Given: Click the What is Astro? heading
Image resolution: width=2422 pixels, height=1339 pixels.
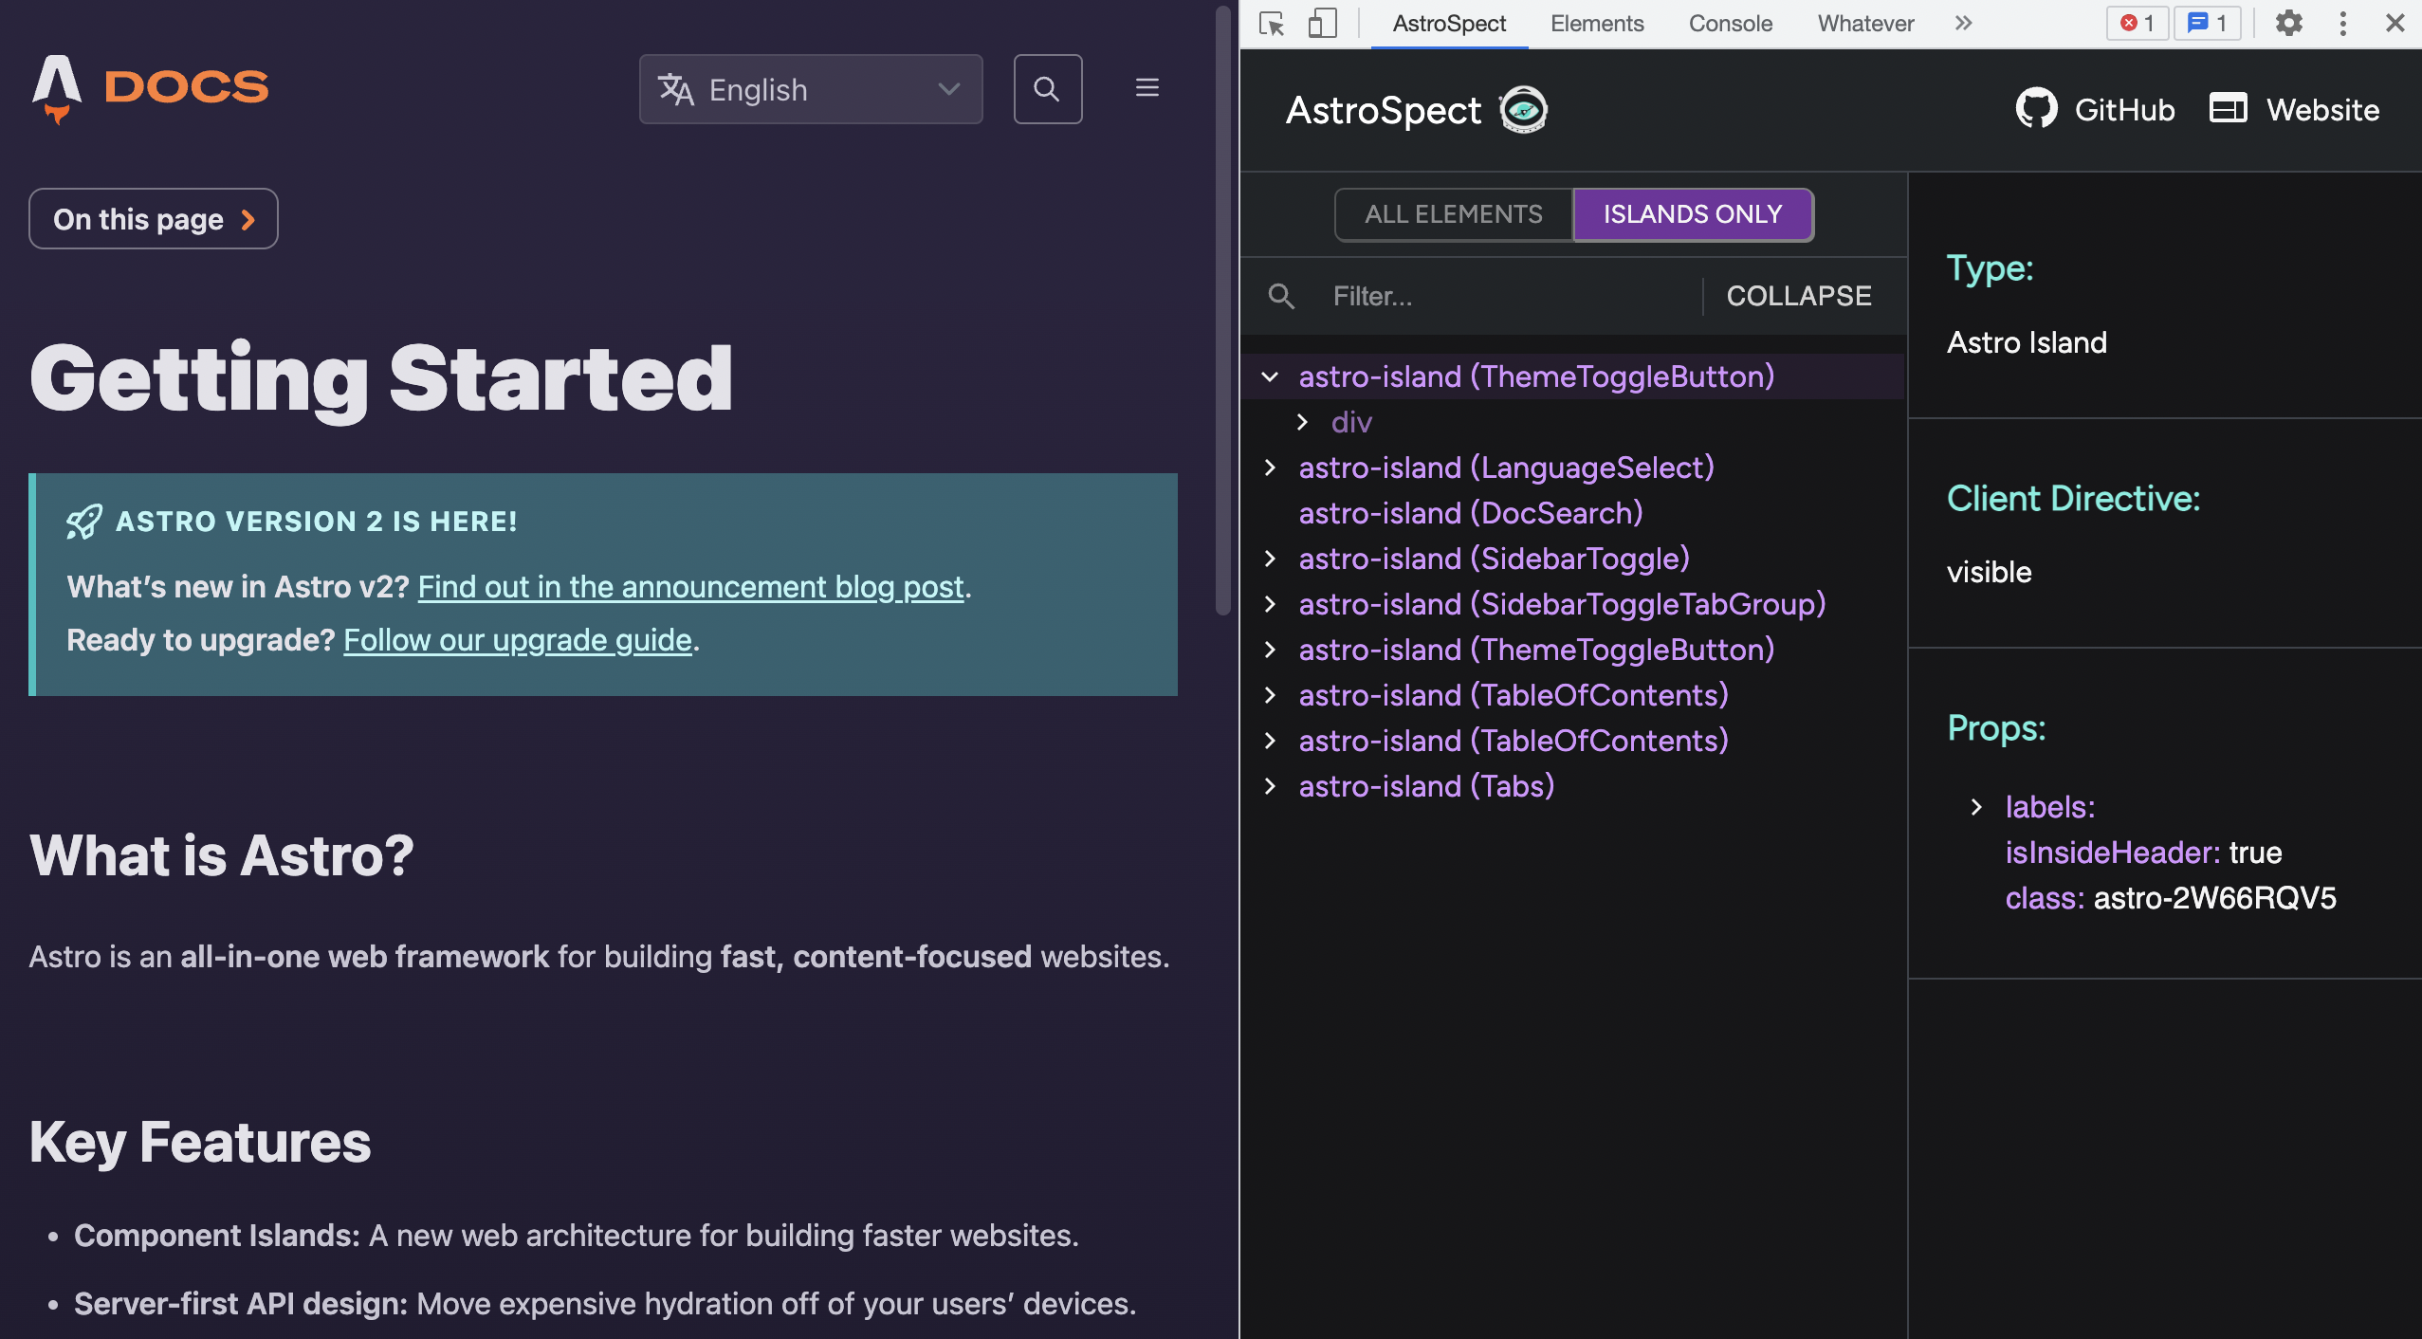Looking at the screenshot, I should click(222, 855).
